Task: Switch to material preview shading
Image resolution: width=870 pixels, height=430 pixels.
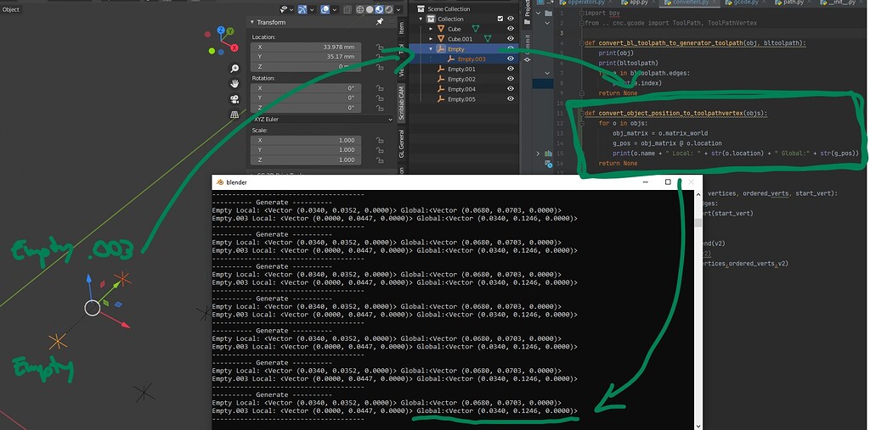Action: pyautogui.click(x=379, y=9)
